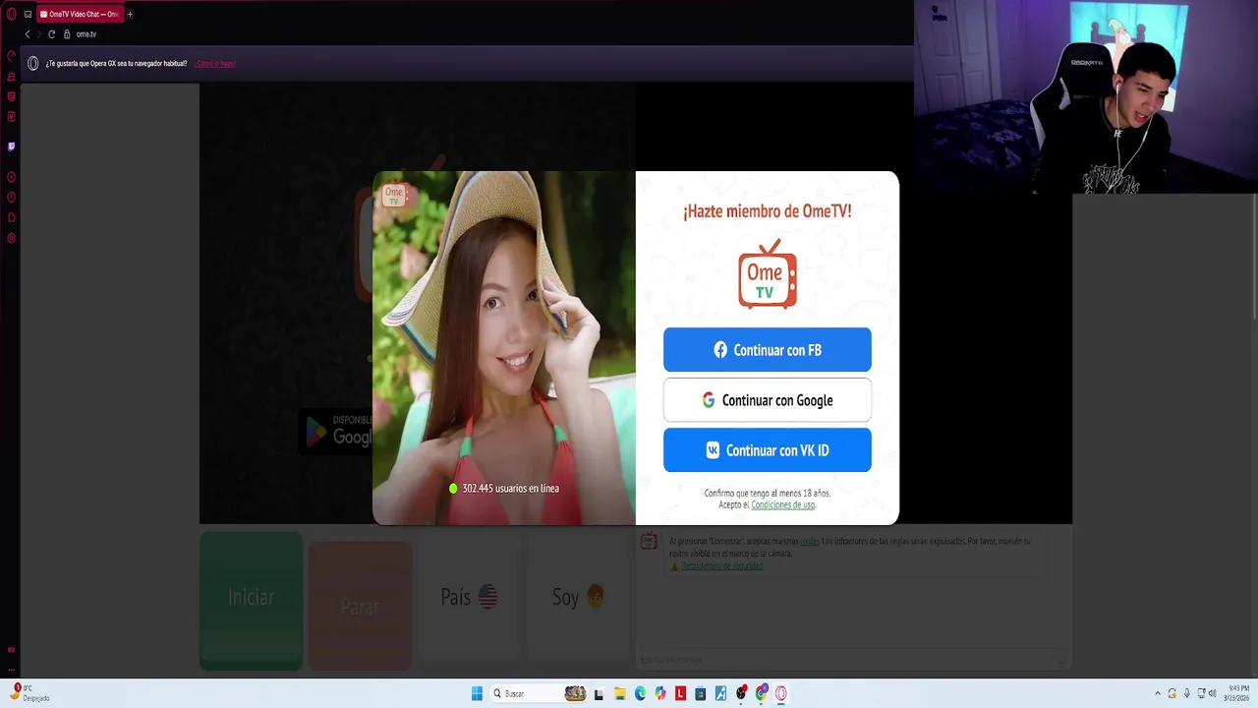The image size is (1258, 708).
Task: Click the OmeTV chat avatar icon
Action: (x=649, y=541)
